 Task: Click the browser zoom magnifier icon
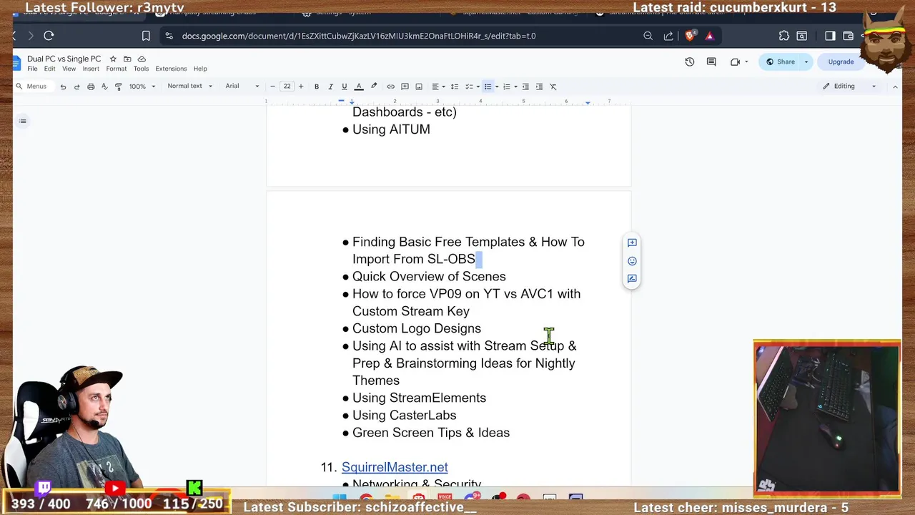[648, 36]
